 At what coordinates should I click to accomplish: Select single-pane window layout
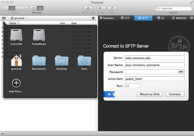[x=34, y=8]
